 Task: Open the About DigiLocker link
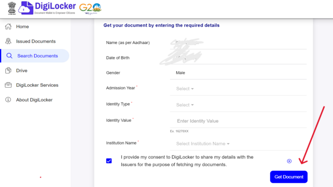(35, 100)
